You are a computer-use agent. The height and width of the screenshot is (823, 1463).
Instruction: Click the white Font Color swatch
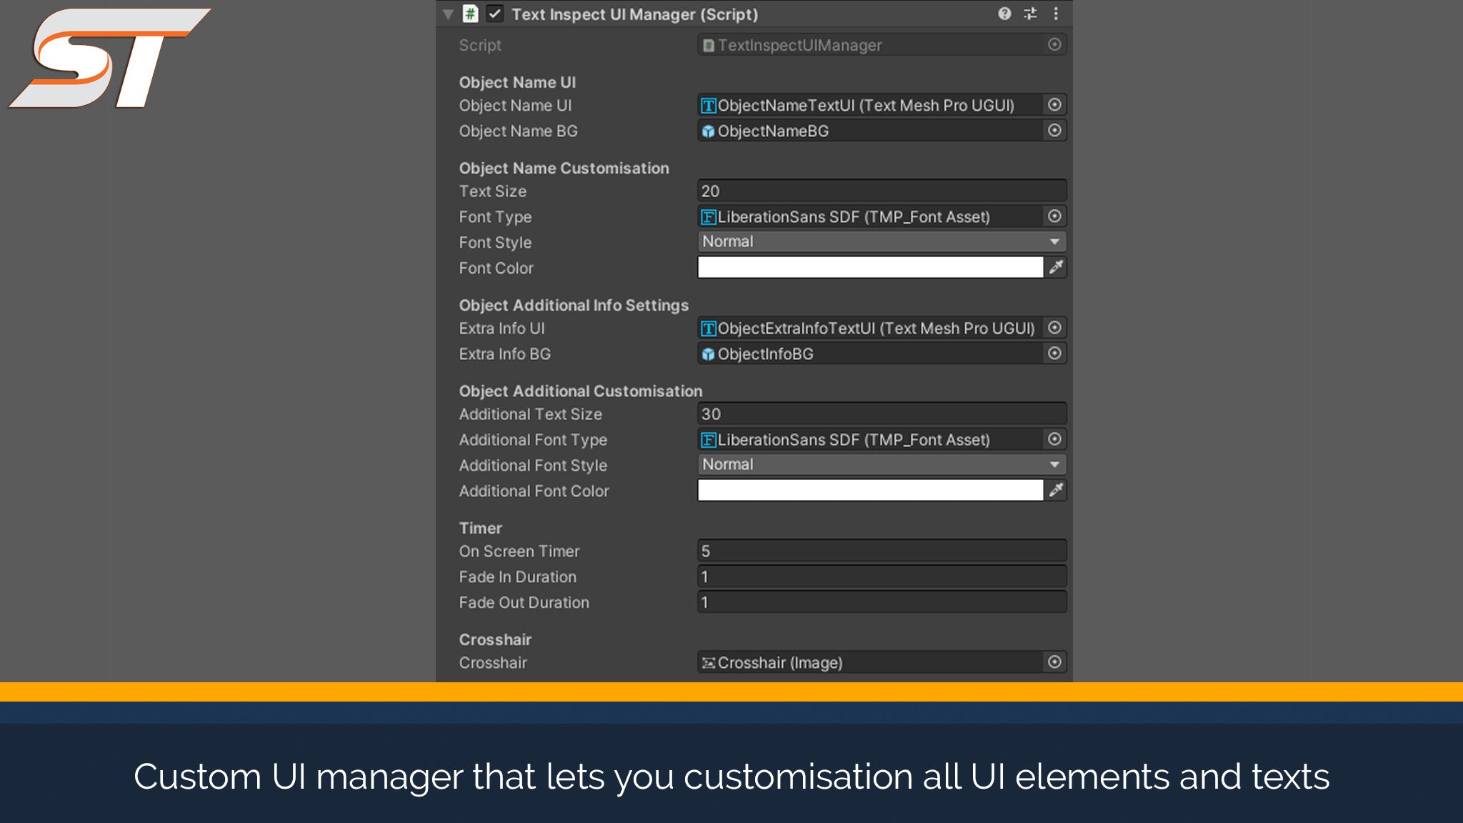coord(868,268)
